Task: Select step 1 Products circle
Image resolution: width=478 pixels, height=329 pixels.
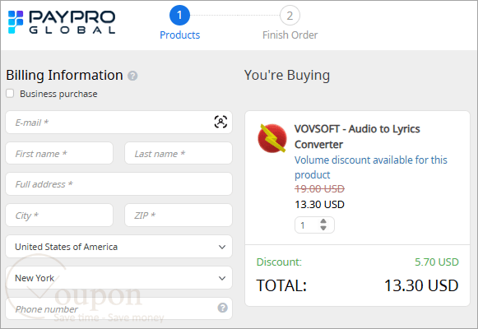Action: (179, 16)
